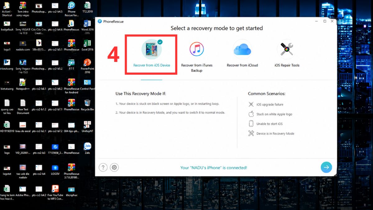Screen dimensions: 373x210
Task: Close the PhoneRescue window
Action: [x=332, y=21]
